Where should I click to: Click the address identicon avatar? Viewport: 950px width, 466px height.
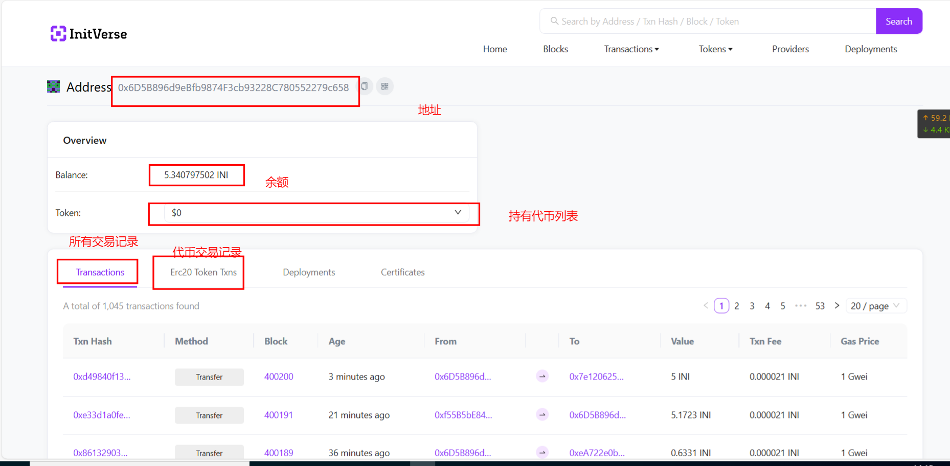[54, 86]
